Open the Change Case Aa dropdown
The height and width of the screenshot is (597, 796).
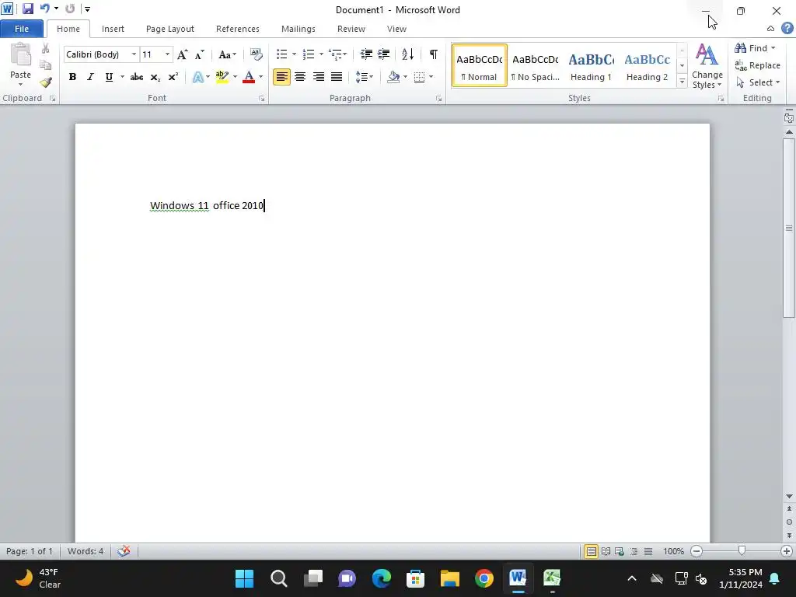point(227,54)
